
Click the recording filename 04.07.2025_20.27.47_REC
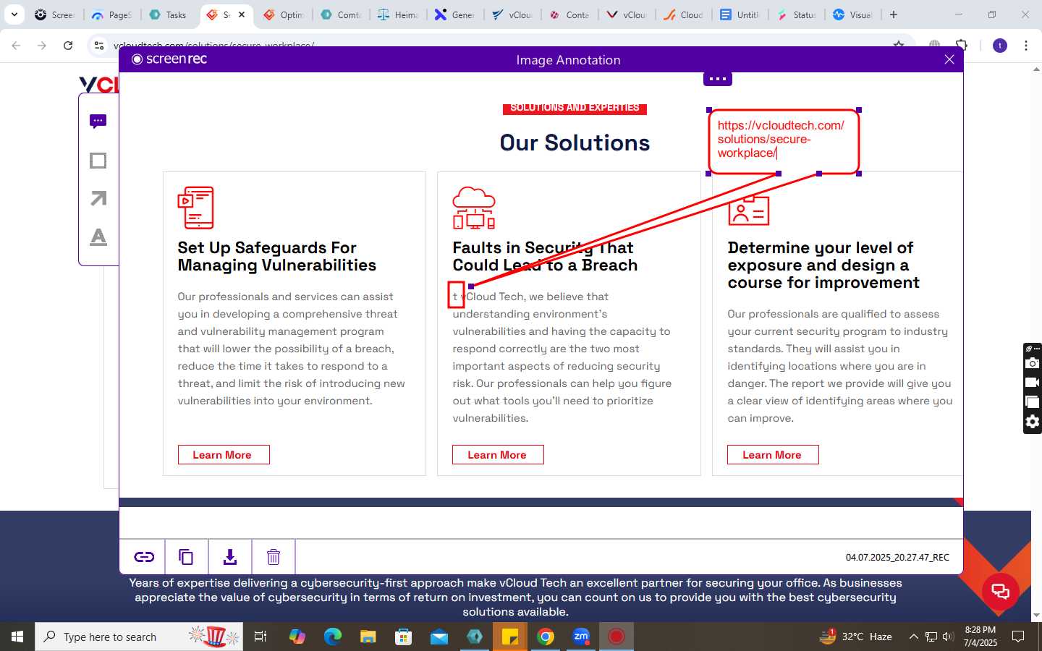pos(897,558)
